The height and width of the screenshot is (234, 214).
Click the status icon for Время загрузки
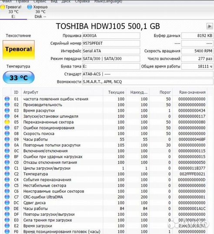[7, 226]
